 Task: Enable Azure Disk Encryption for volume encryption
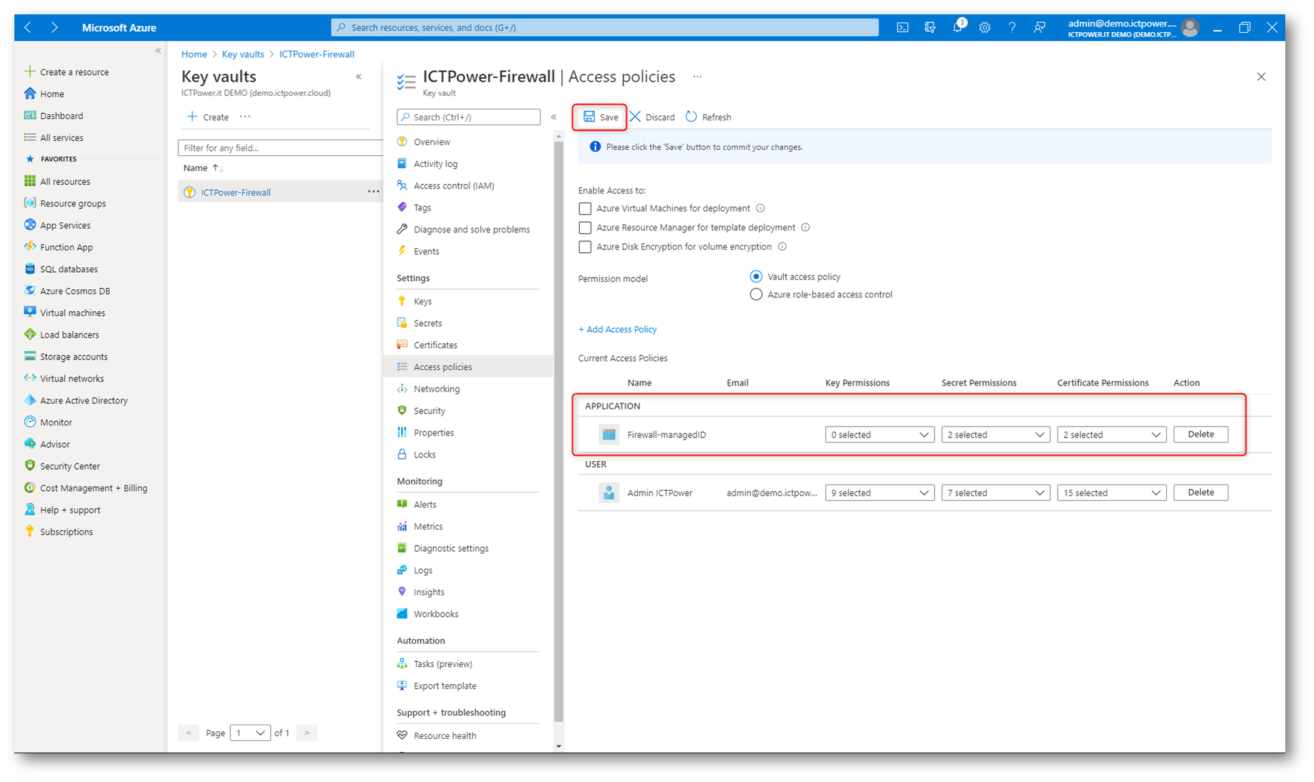point(585,247)
